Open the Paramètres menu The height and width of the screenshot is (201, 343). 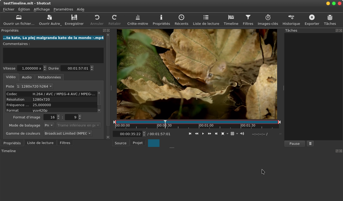click(x=63, y=9)
